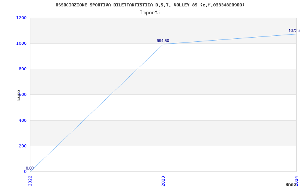Image resolution: width=300 pixels, height=188 pixels.
Task: Click the 2022 x-axis label
Action: (30, 181)
